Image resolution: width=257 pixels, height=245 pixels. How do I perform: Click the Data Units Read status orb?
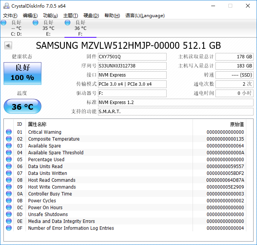tap(9, 166)
